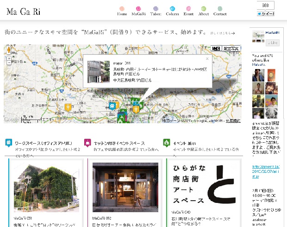This screenshot has width=287, height=227.
Task: Open the Event menu item
Action: [x=188, y=14]
